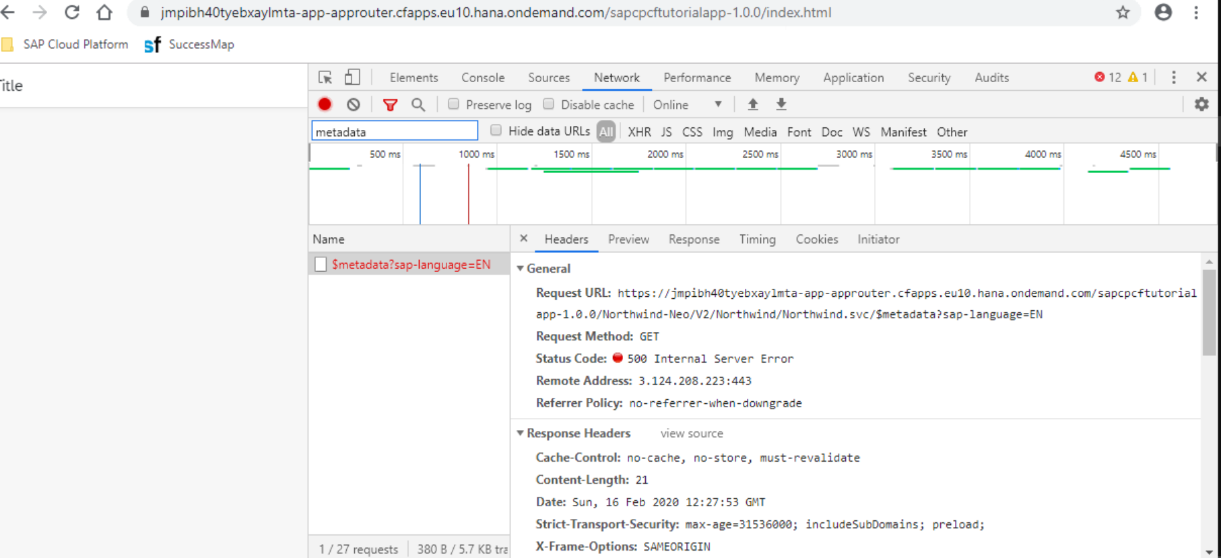Filter requests by CSS
This screenshot has width=1221, height=558.
click(692, 132)
